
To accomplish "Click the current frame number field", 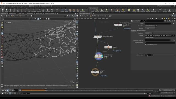I will (16, 90).
